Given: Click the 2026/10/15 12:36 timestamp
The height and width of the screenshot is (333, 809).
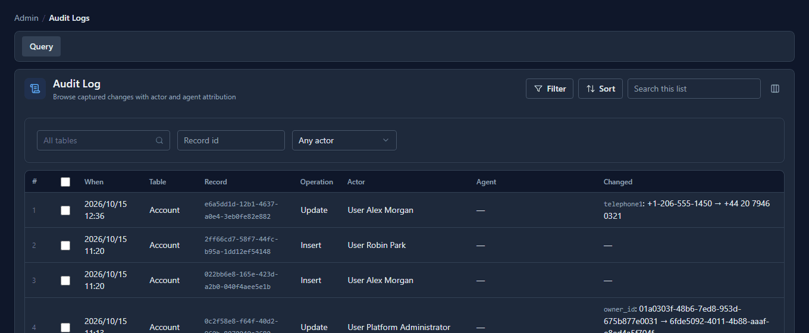Looking at the screenshot, I should [106, 210].
